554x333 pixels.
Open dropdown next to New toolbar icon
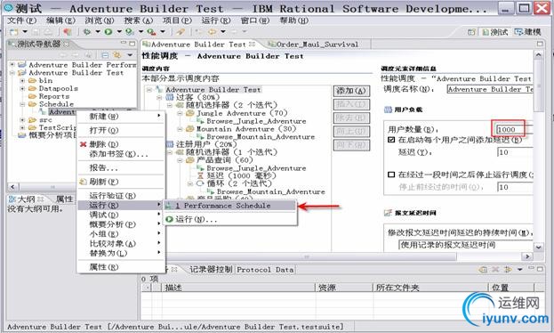[x=25, y=32]
